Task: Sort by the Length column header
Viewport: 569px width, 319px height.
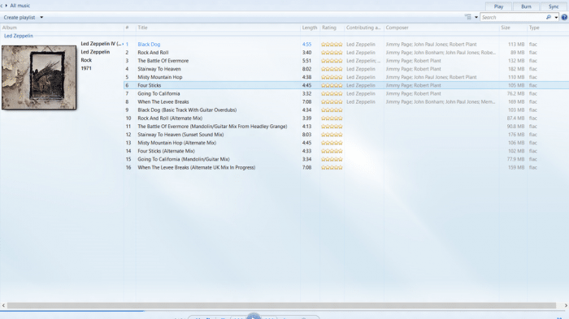Action: click(310, 28)
